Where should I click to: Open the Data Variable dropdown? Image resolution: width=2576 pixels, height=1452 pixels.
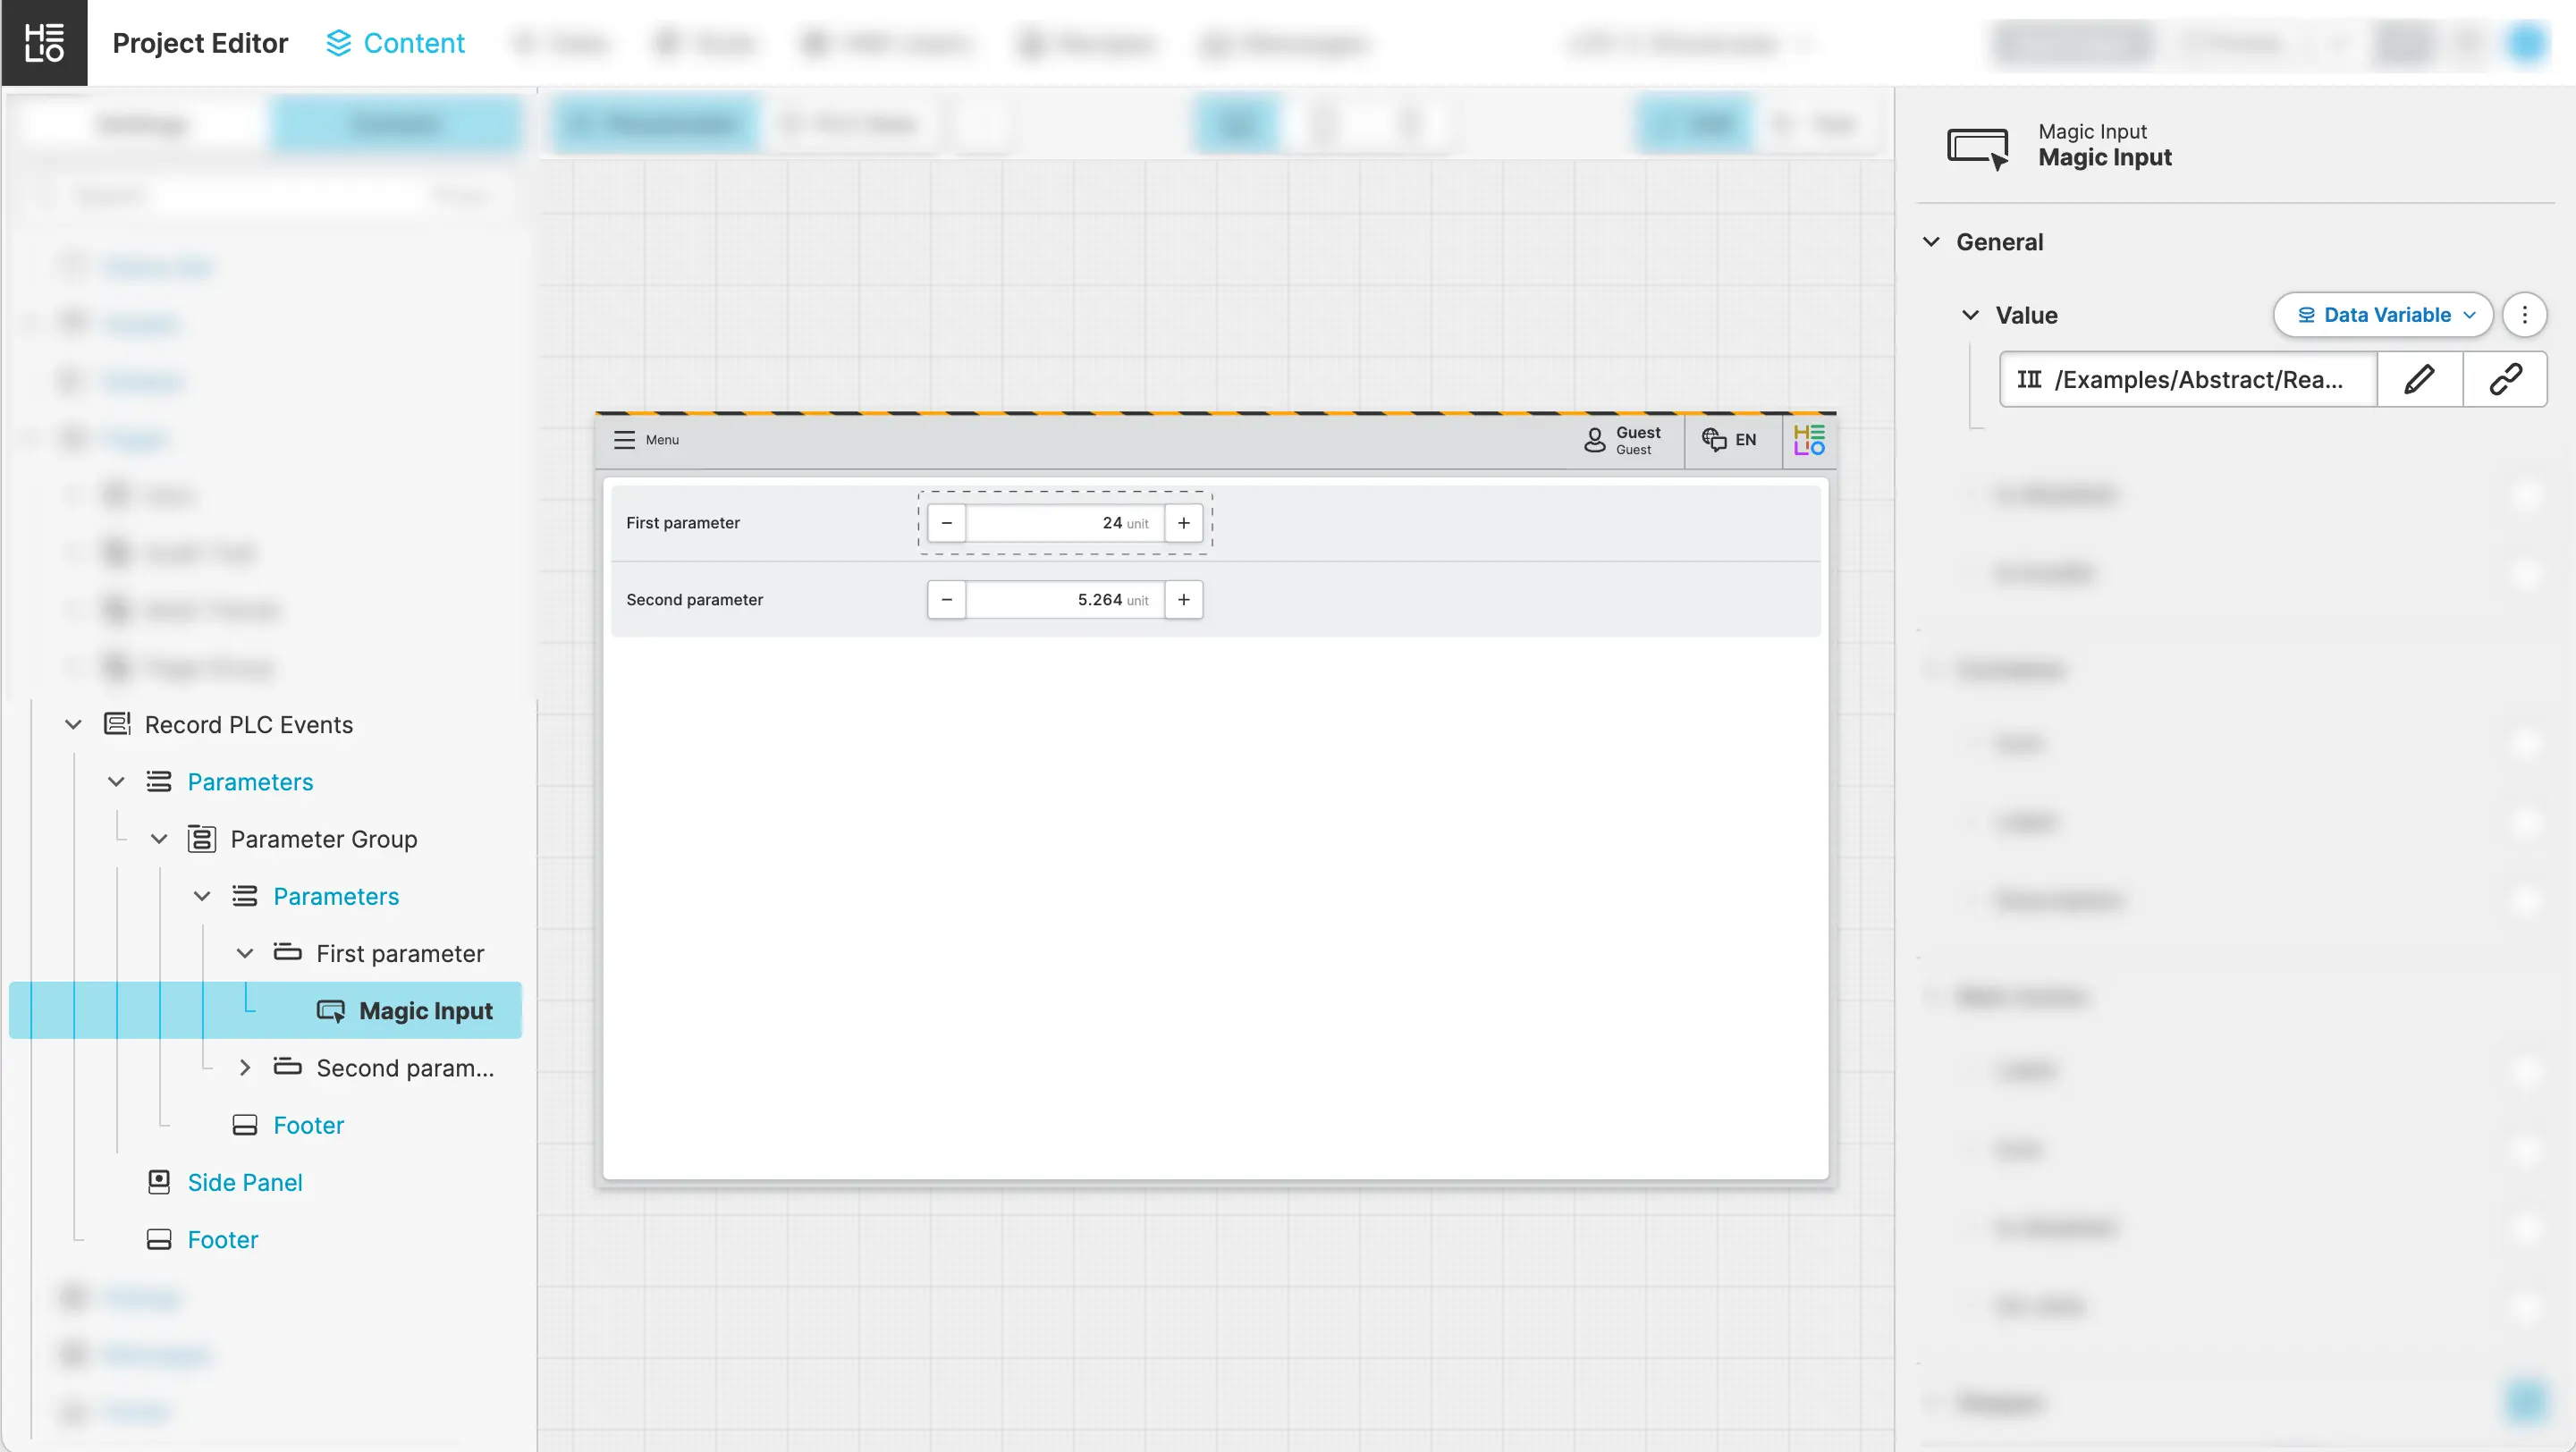pos(2383,315)
